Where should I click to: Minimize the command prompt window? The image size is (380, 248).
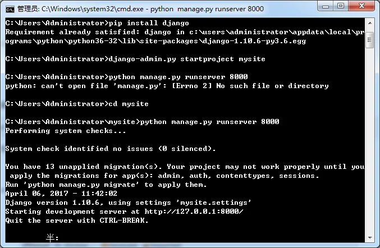(x=325, y=6)
